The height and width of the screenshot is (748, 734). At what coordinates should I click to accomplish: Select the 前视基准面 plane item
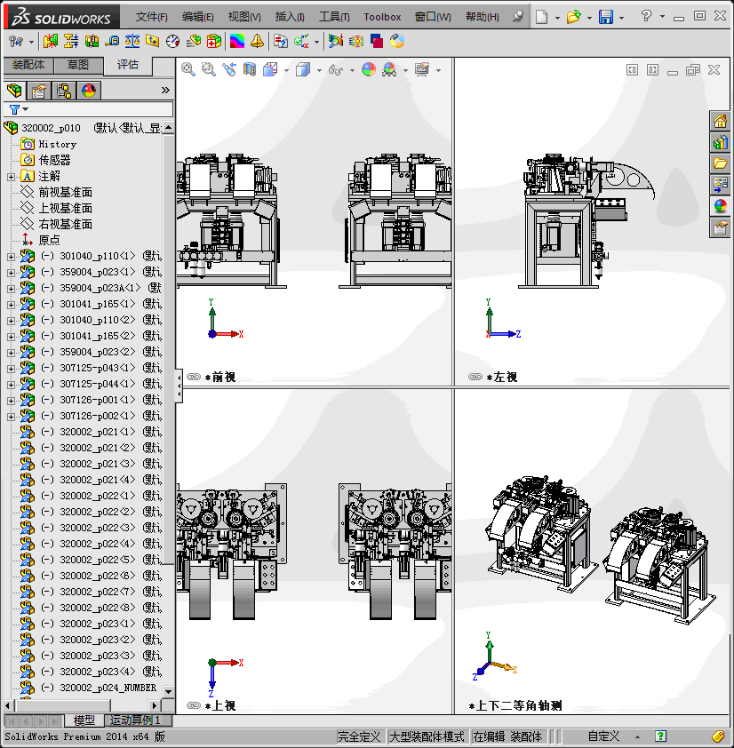click(x=65, y=192)
